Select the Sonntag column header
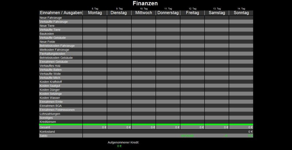The image size is (292, 150). pyautogui.click(x=241, y=13)
